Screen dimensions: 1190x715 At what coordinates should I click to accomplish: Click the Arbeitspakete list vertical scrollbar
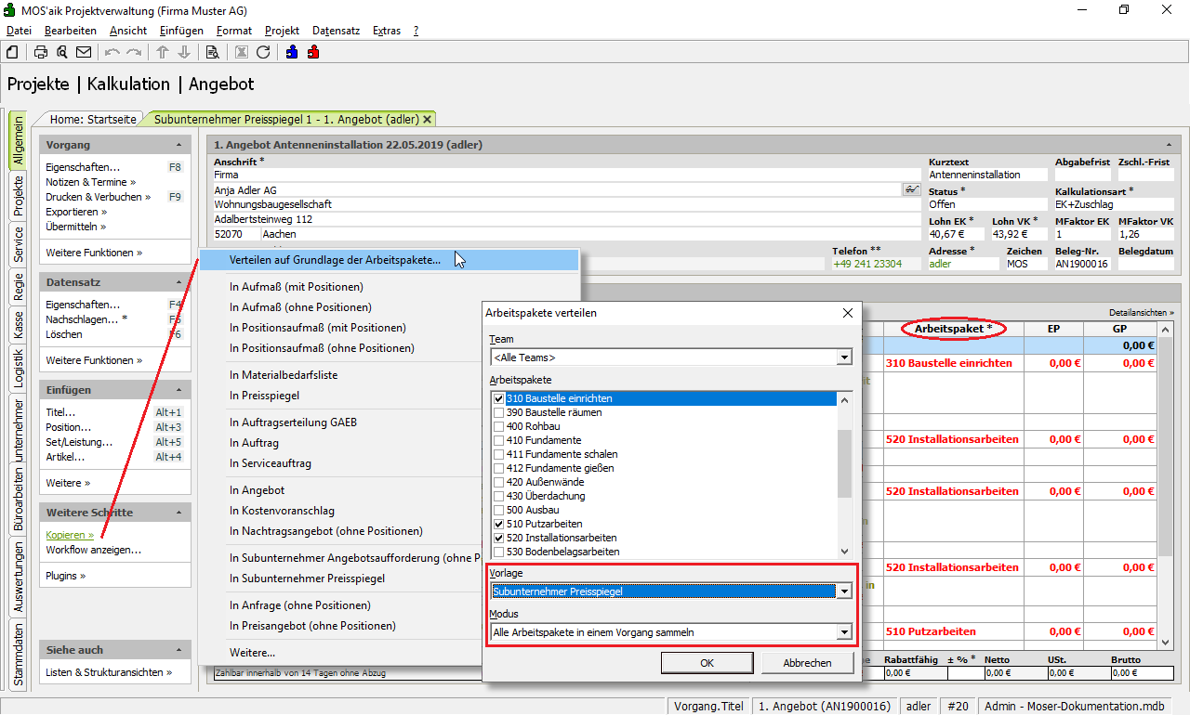pos(844,464)
